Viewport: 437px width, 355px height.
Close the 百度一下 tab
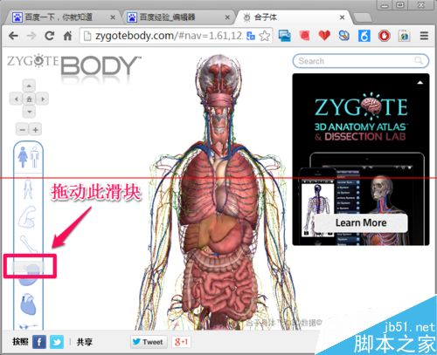coord(113,17)
